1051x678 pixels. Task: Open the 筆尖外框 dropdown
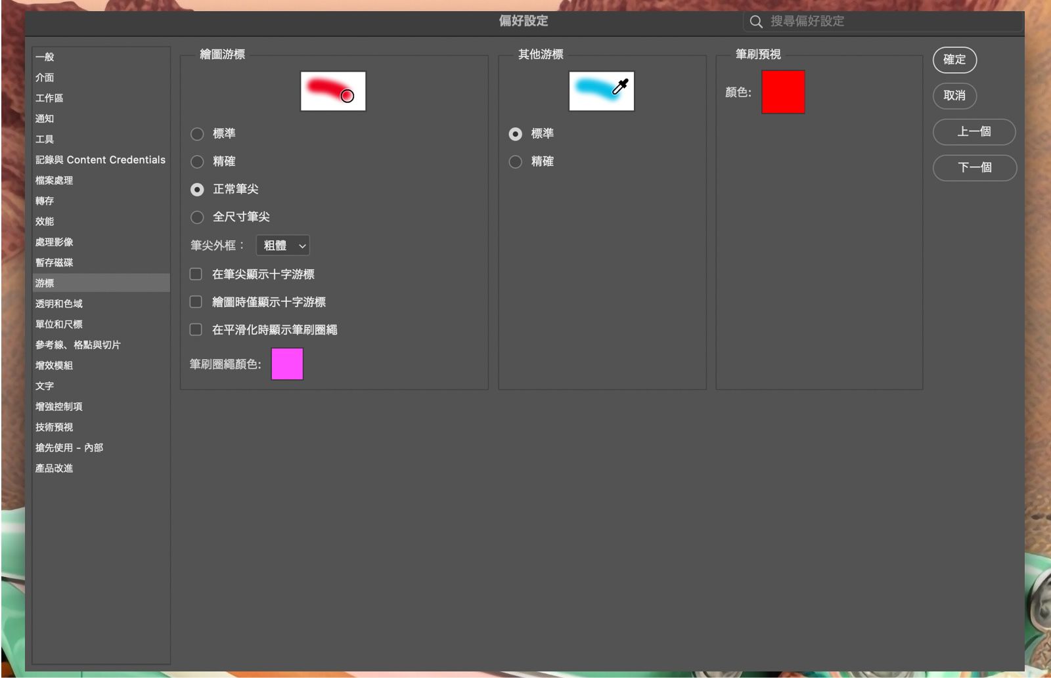[282, 245]
